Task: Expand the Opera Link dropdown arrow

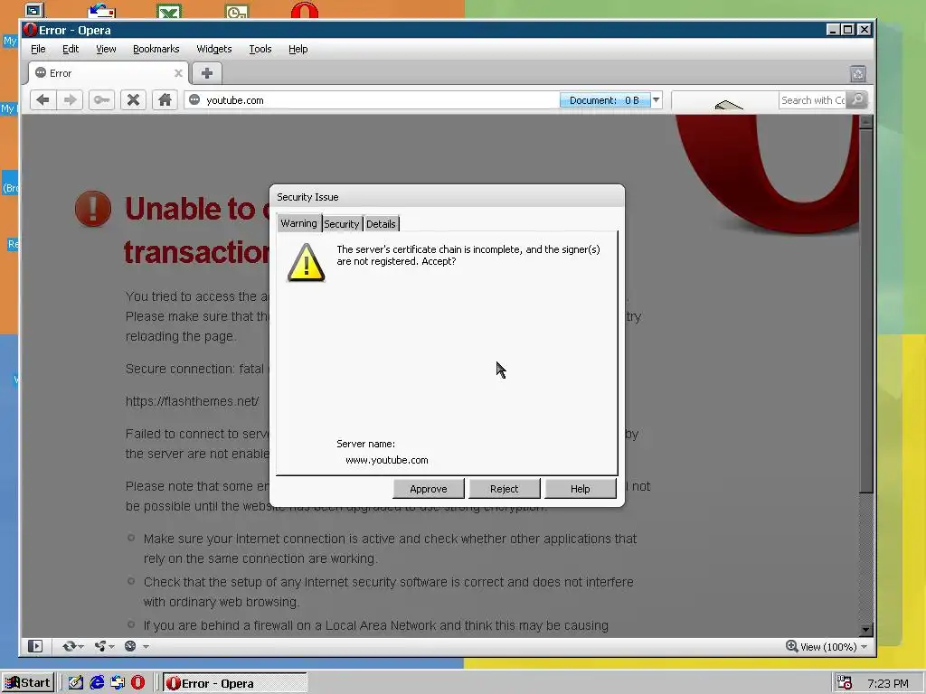Action: (x=80, y=647)
